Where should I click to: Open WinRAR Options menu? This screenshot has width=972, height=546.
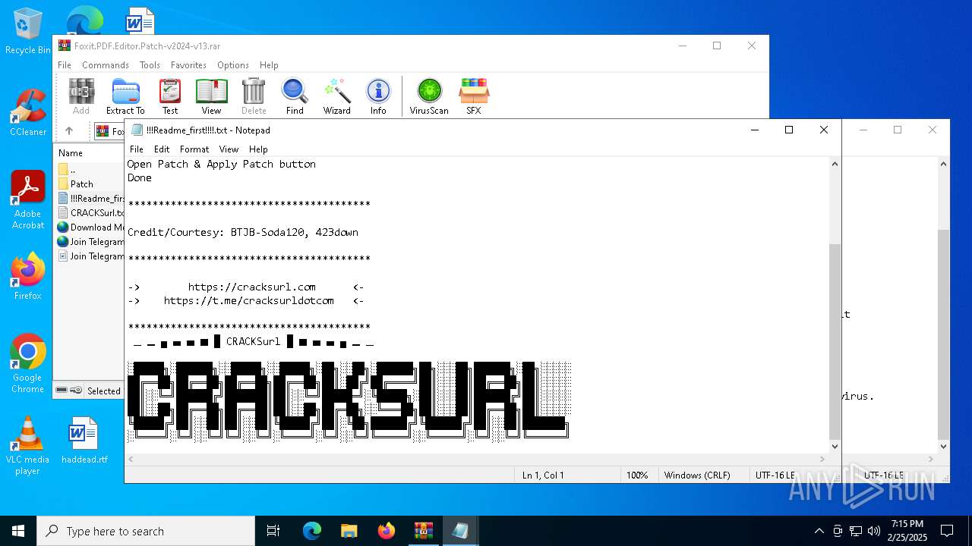point(233,65)
